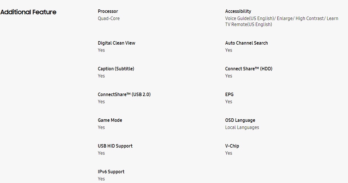Click the IPv6 Support label
The width and height of the screenshot is (348, 183).
pyautogui.click(x=111, y=172)
